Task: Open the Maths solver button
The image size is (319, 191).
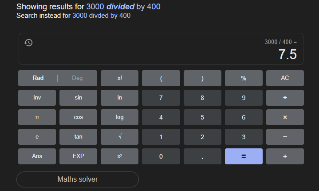Action: (78, 179)
